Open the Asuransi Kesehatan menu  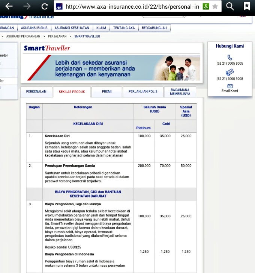(x=72, y=28)
